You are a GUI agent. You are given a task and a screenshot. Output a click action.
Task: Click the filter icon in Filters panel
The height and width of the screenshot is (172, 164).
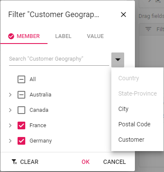point(148,29)
